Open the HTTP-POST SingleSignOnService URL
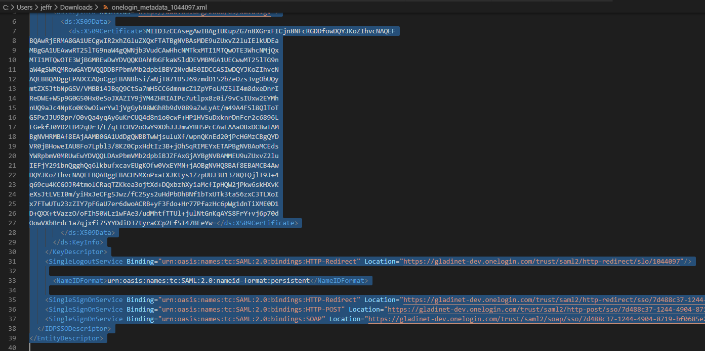 click(546, 309)
